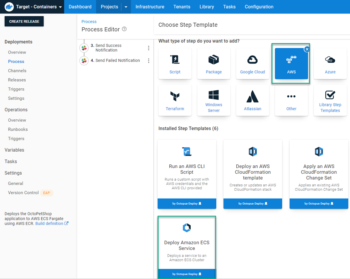Viewport: 350px width, 279px height.
Task: Select the Script step type icon
Action: click(175, 63)
